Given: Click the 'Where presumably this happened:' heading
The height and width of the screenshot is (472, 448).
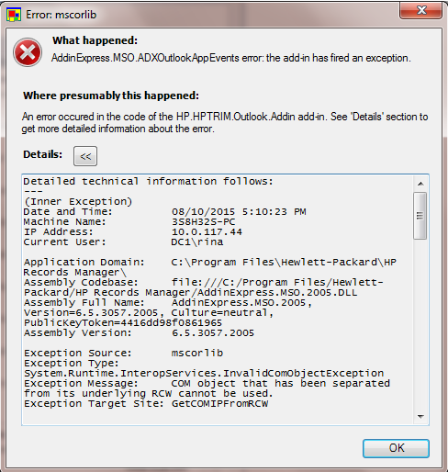Looking at the screenshot, I should click(x=111, y=96).
